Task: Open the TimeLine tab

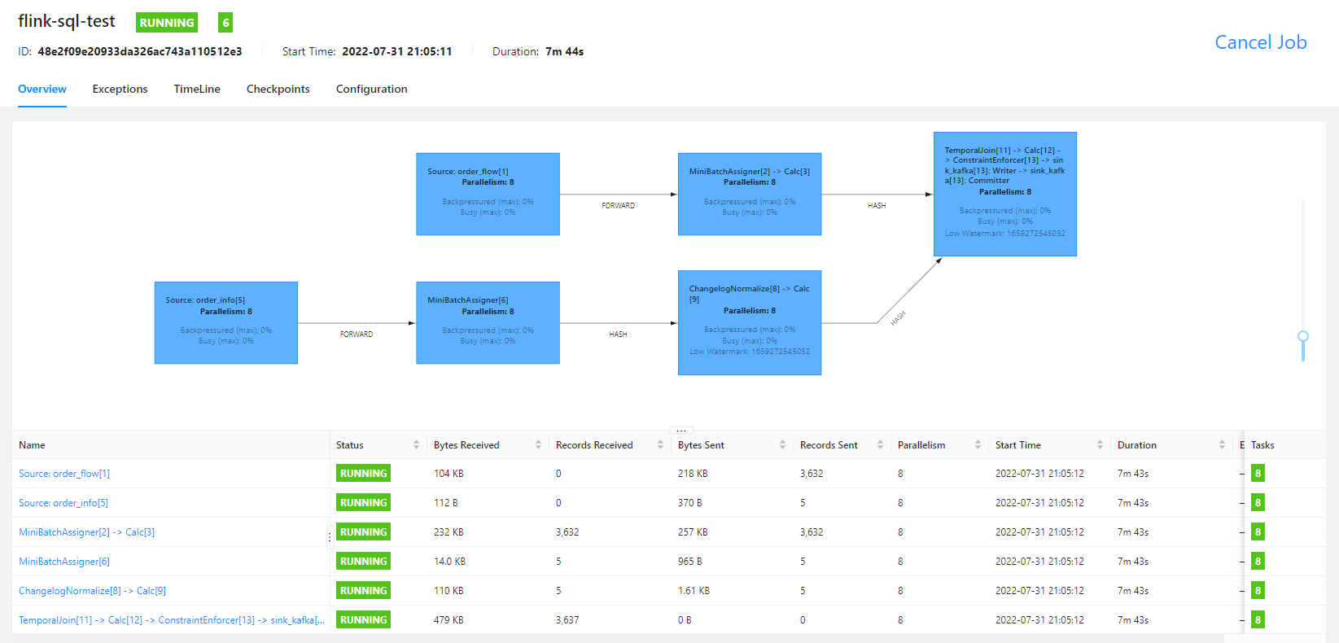Action: pos(197,89)
